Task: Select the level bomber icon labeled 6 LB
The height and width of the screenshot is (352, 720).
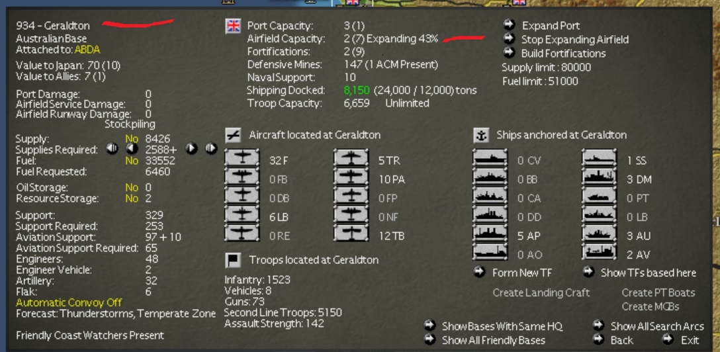Action: 242,214
